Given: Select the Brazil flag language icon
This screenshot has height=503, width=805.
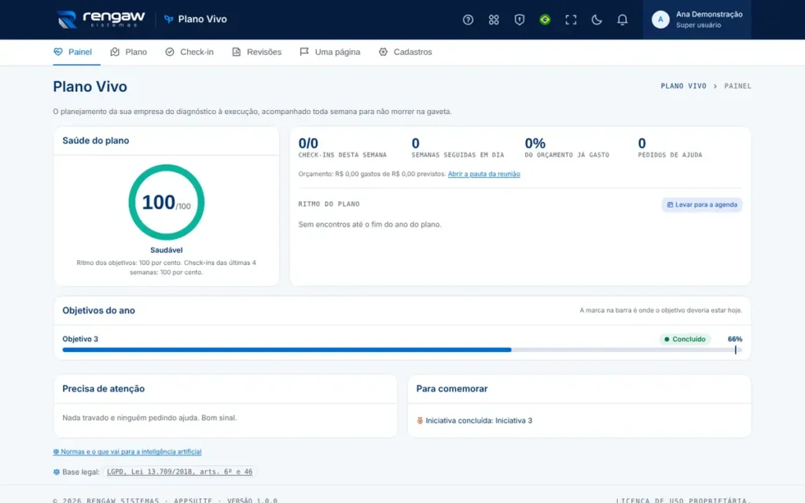Looking at the screenshot, I should 545,20.
